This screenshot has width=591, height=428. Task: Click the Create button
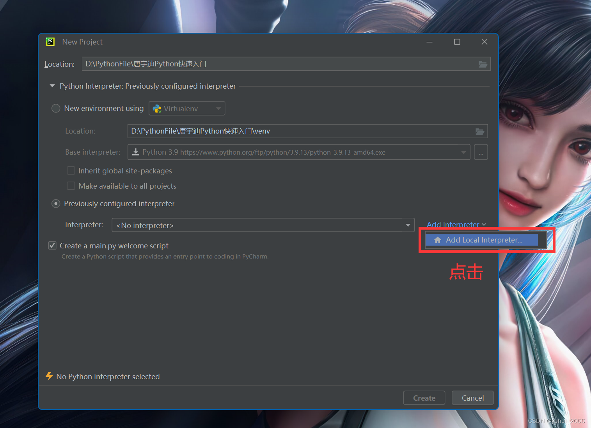point(424,398)
